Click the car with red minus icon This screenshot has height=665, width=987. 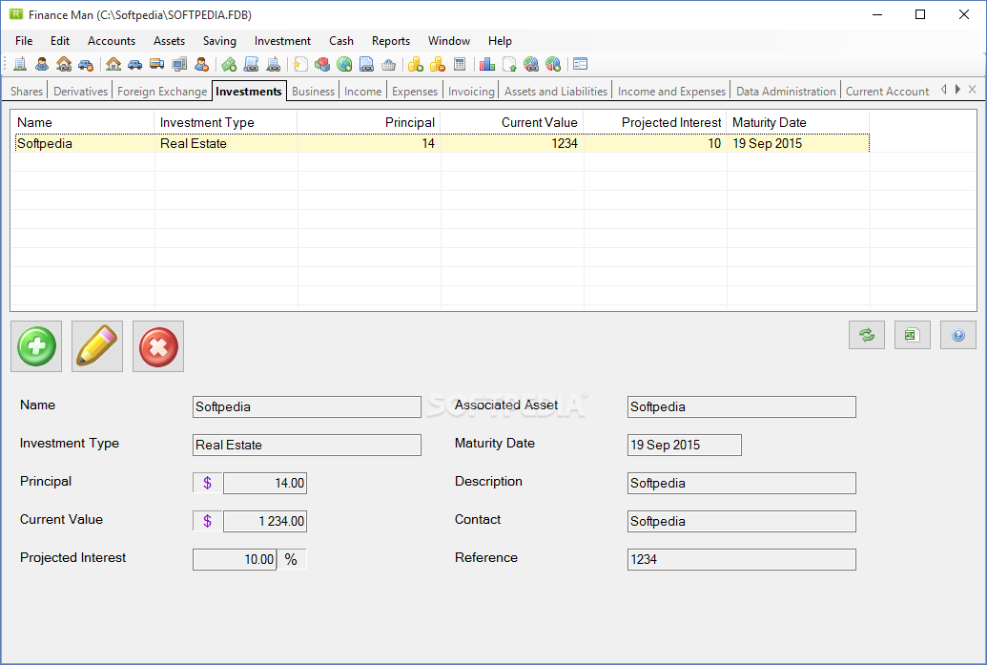[86, 64]
